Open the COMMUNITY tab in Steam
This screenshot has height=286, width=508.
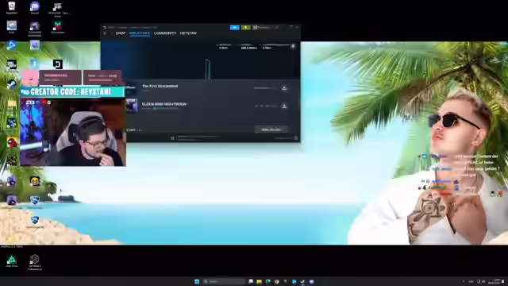click(x=165, y=33)
